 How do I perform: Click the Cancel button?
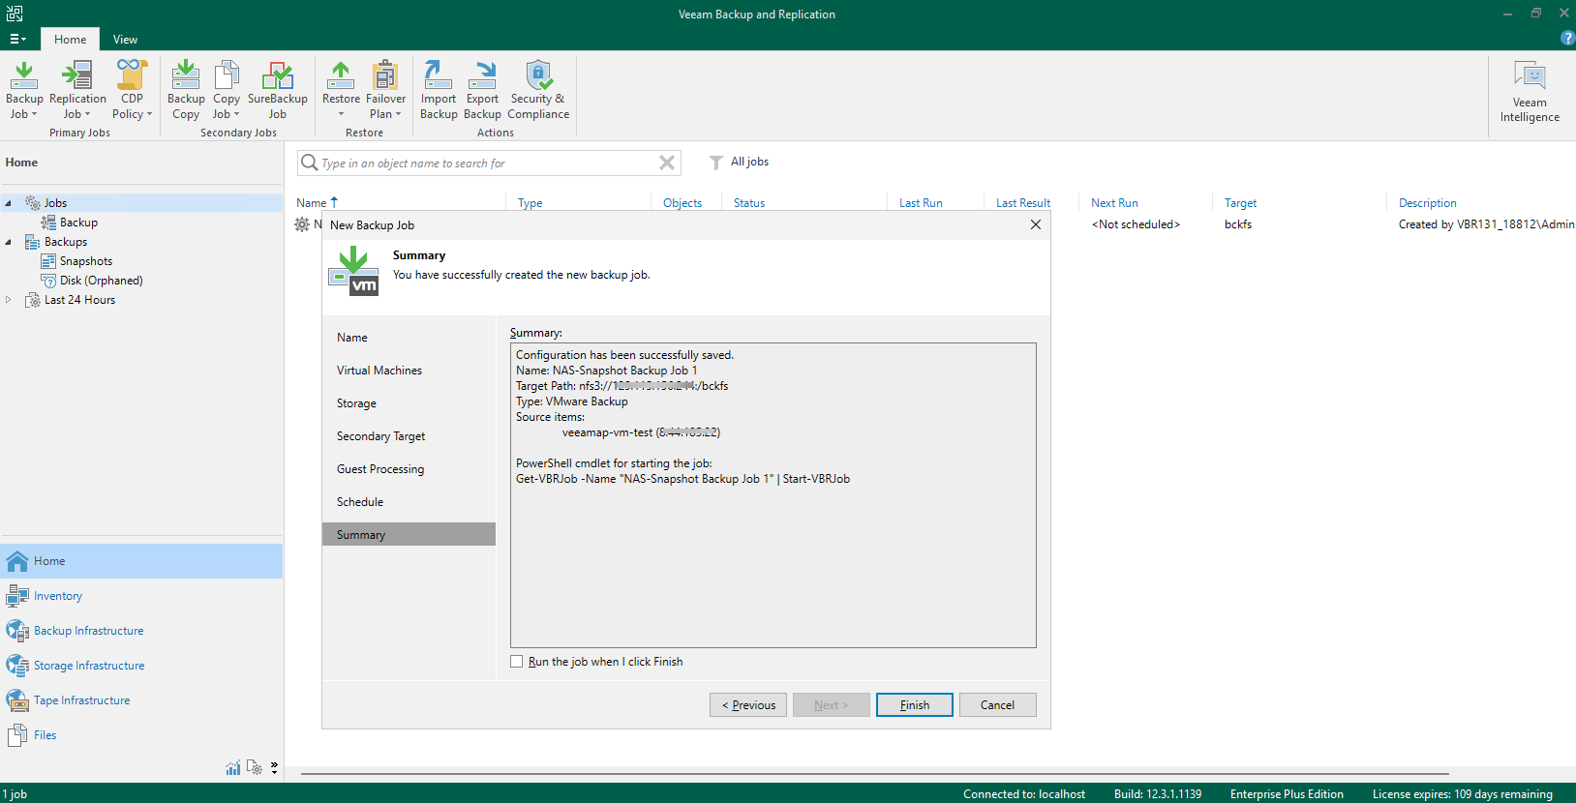[998, 705]
